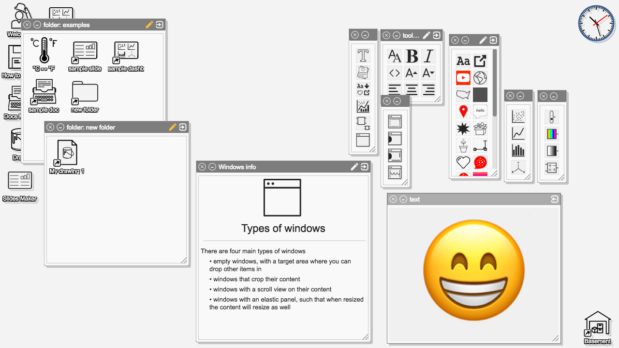Toggle edit pencil on Windows info window
This screenshot has height=348, width=619.
coord(354,167)
